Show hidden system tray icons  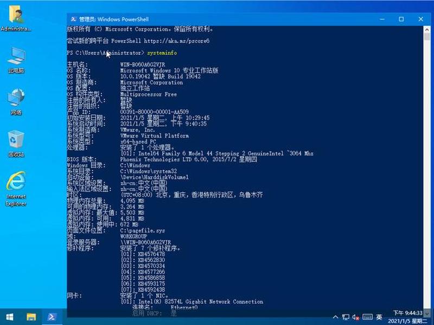click(335, 317)
